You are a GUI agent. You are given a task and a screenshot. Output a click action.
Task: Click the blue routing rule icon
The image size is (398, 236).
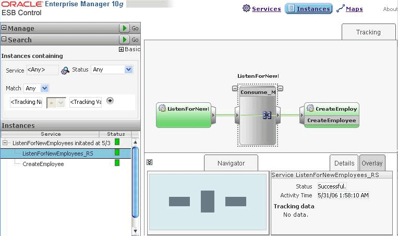267,115
